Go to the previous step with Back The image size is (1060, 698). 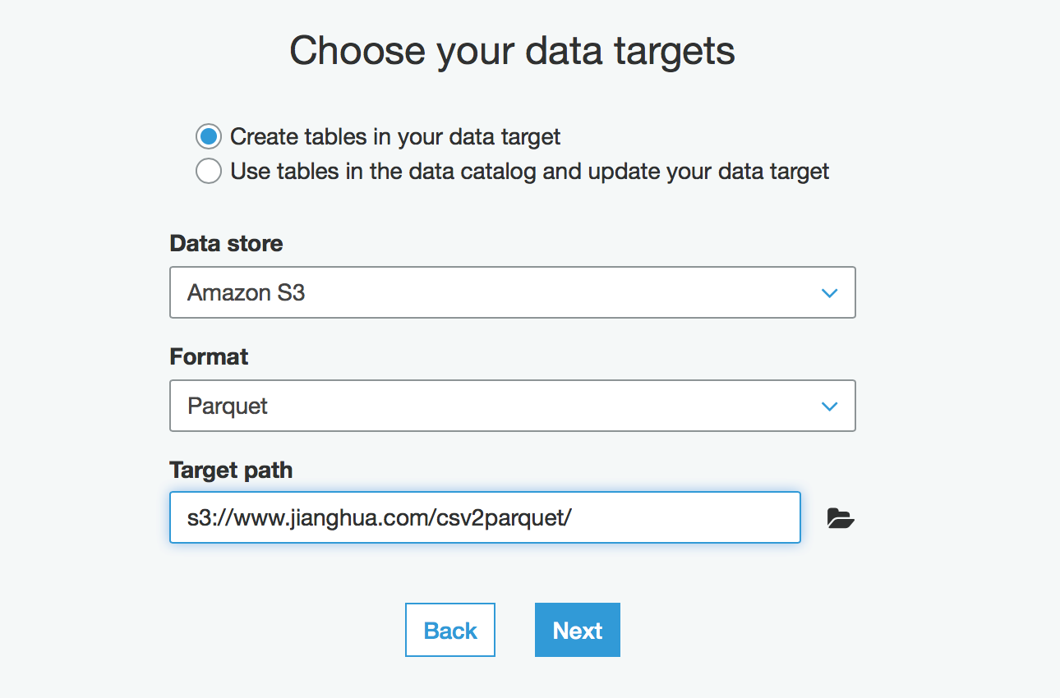click(450, 630)
